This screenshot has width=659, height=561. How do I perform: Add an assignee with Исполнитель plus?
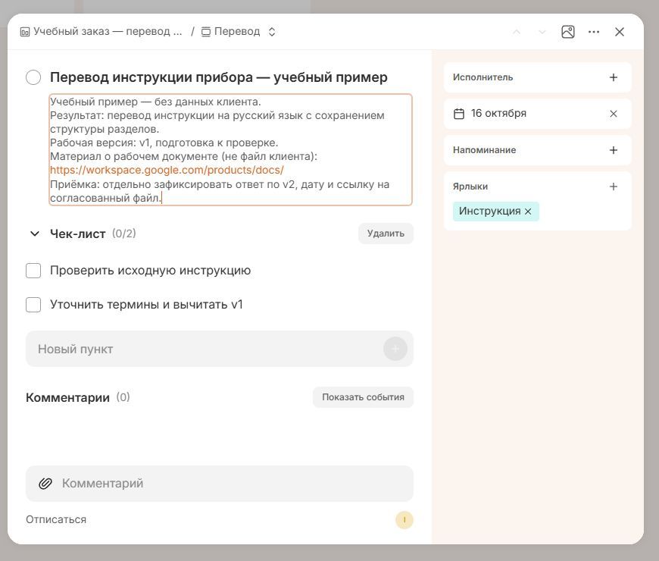(614, 77)
